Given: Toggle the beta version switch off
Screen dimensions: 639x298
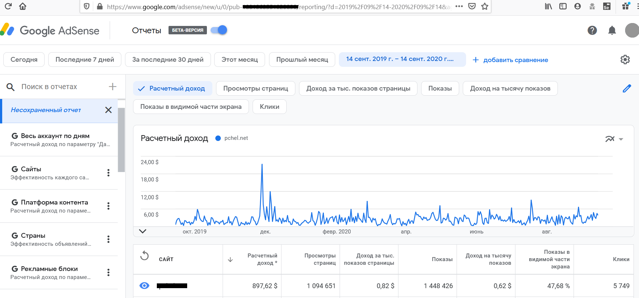Looking at the screenshot, I should [x=219, y=30].
